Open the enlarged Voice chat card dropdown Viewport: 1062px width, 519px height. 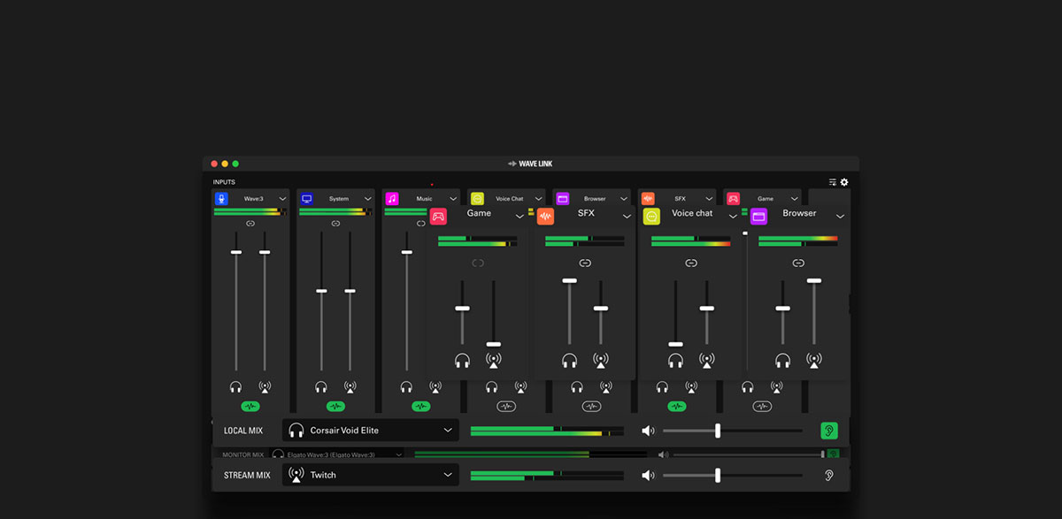734,217
